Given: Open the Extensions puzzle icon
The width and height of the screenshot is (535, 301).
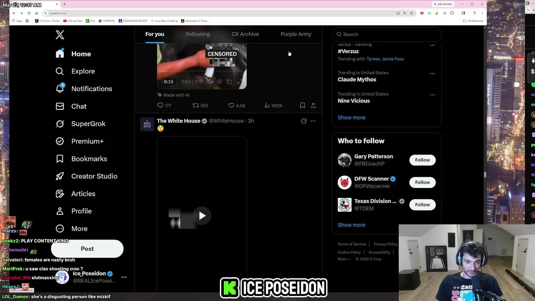Looking at the screenshot, I should 452,13.
